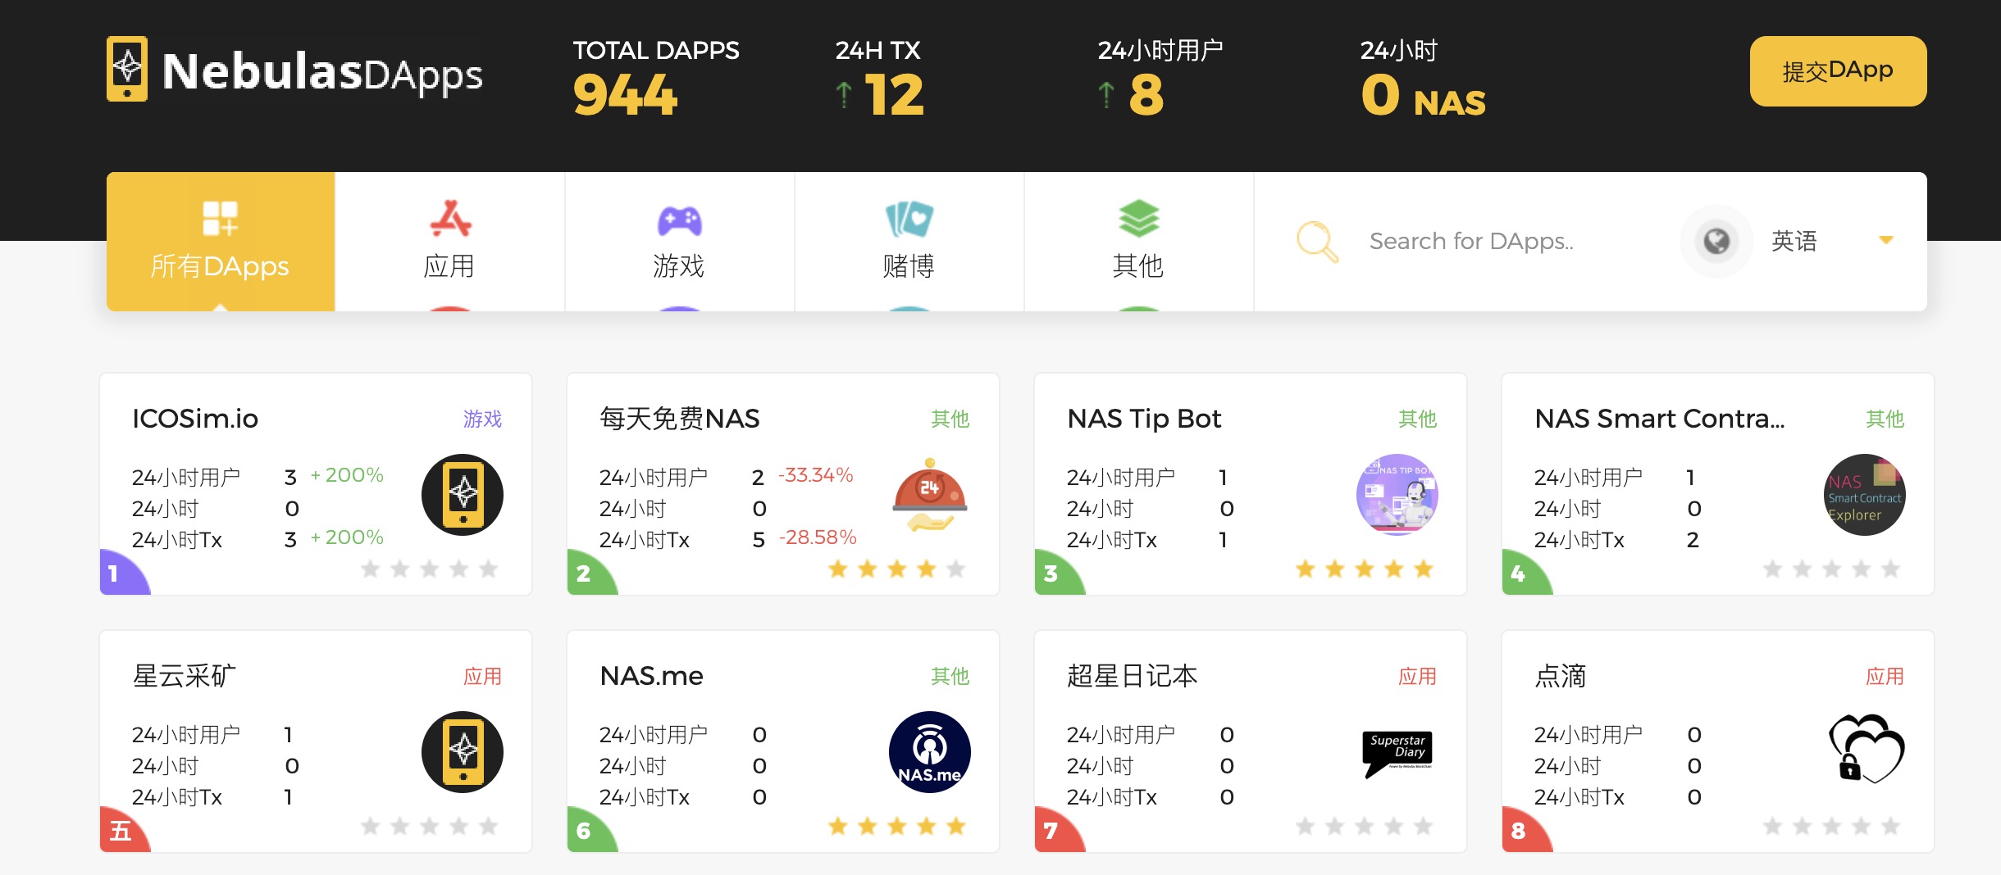Open the 点滴 title link
Screen dimensions: 2001x875
coord(1561,676)
